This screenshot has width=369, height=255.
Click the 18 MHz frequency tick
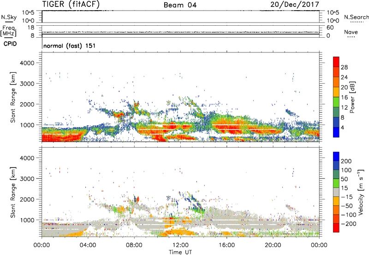coord(31,28)
